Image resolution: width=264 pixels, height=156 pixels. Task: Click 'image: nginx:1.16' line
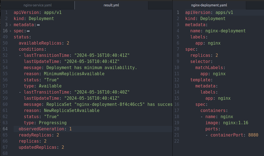coord(227,123)
